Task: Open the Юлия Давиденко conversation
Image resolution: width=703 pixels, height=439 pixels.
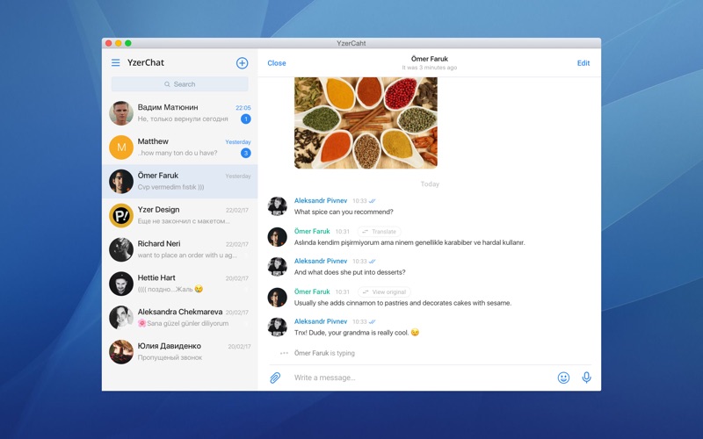Action: click(x=180, y=352)
